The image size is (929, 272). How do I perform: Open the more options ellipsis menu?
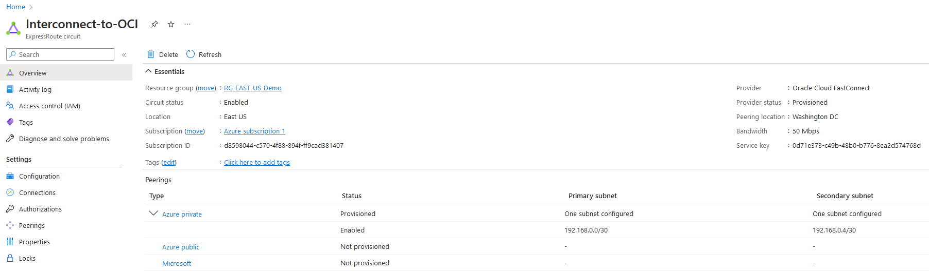pos(187,24)
